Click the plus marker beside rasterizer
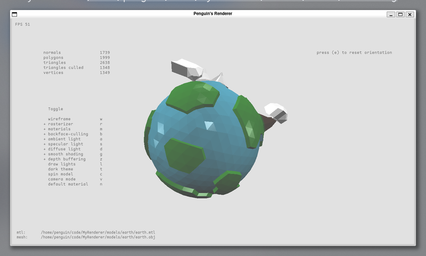 pyautogui.click(x=45, y=124)
